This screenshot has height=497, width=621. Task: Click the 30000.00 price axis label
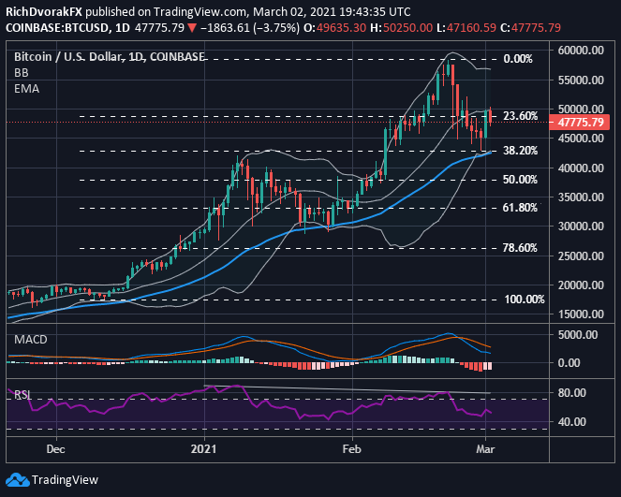coord(581,226)
